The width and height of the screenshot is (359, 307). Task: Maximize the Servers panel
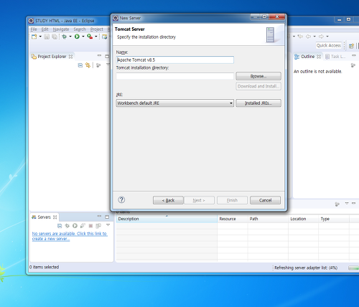(x=107, y=217)
